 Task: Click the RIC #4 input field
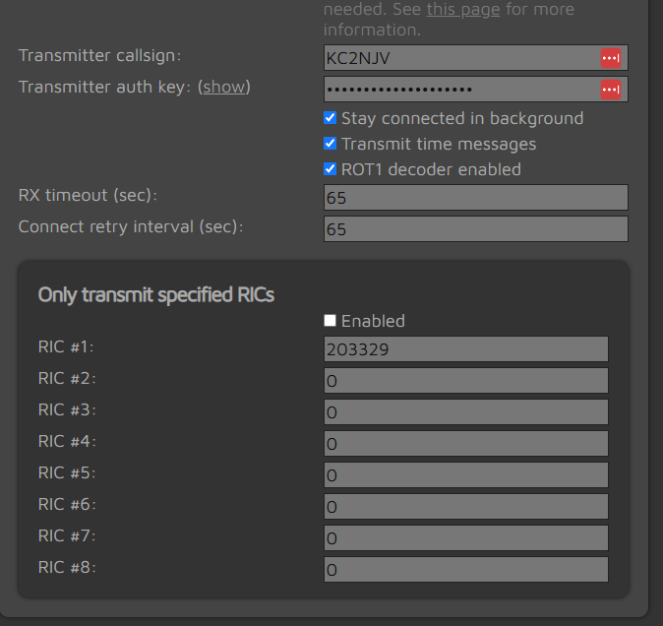[465, 444]
